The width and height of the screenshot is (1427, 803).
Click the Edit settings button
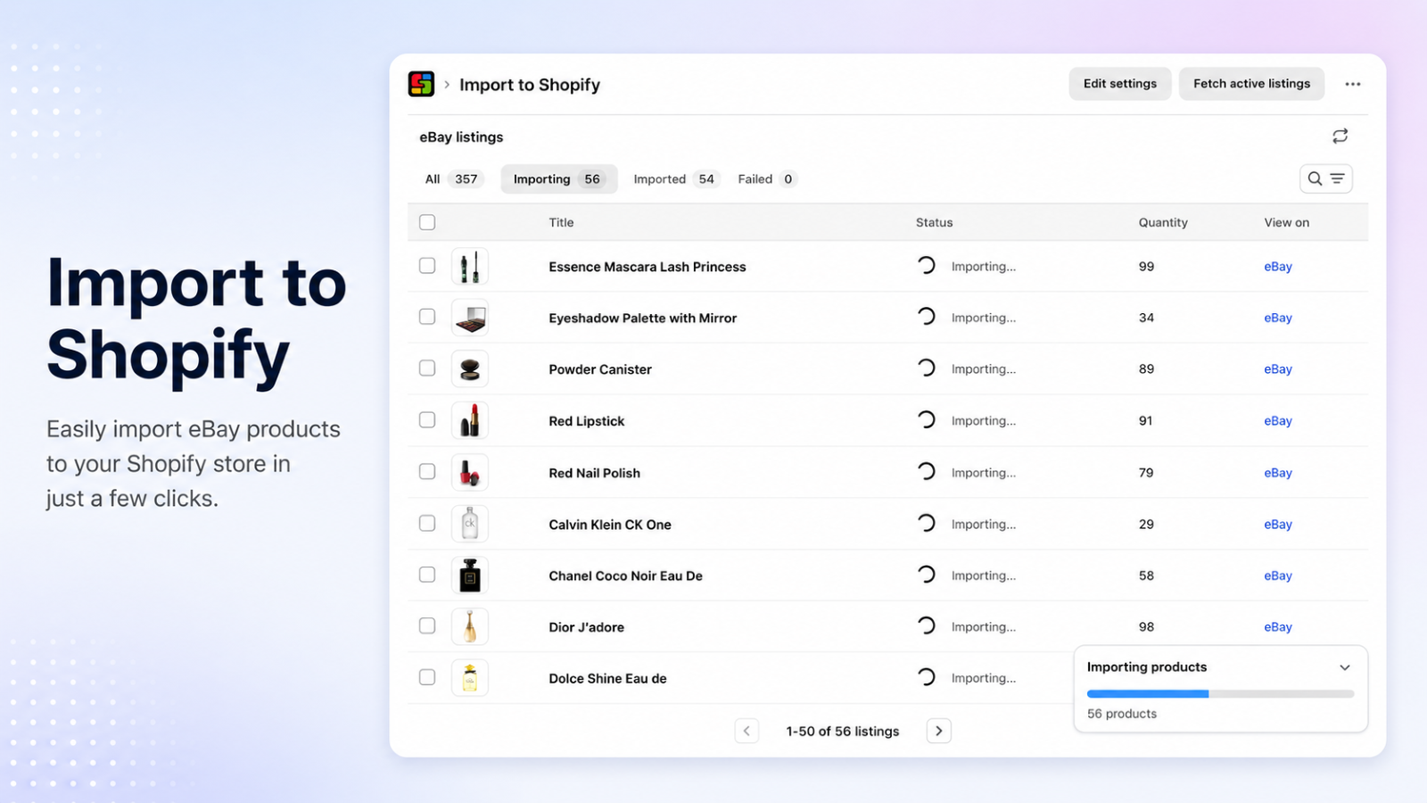coord(1120,84)
